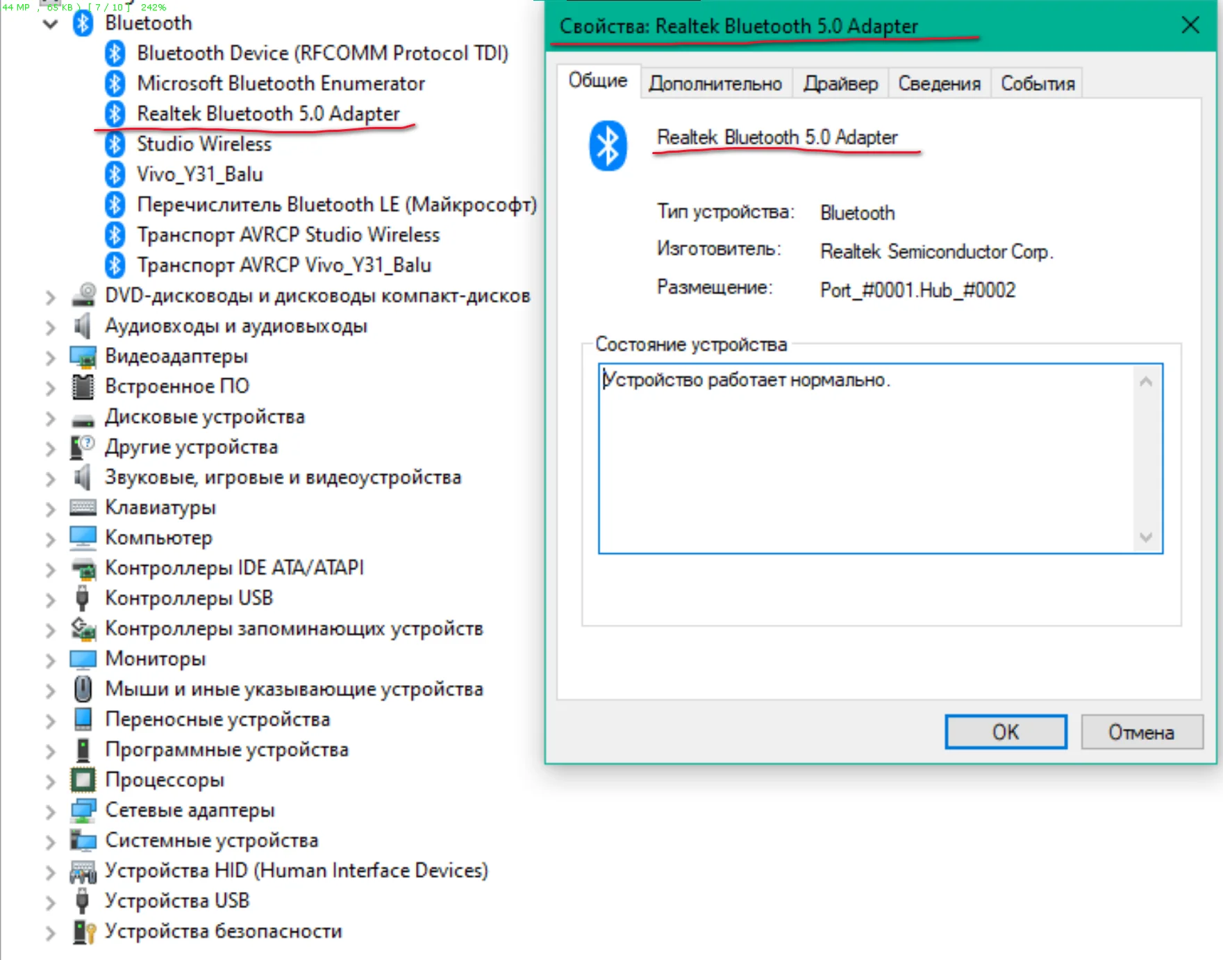This screenshot has width=1223, height=960.
Task: Confirm dialog with OK button
Action: point(1006,732)
